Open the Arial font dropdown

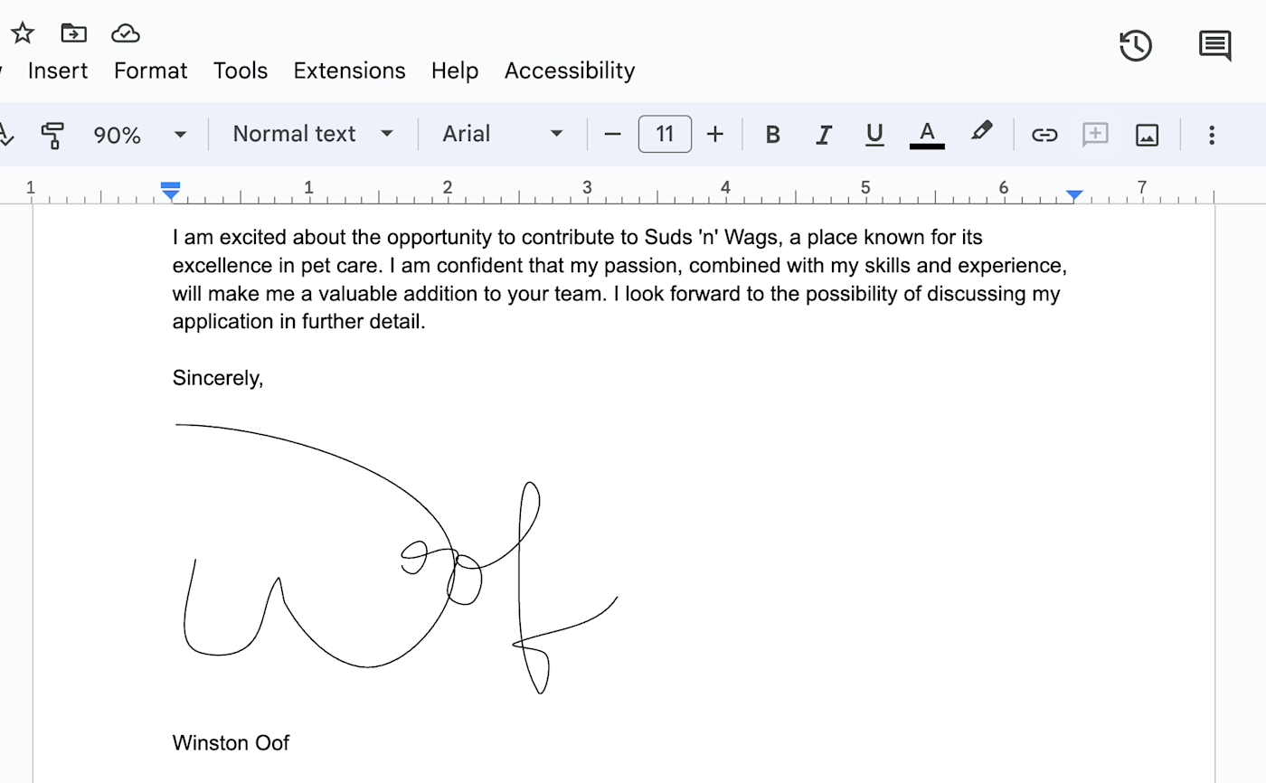[x=502, y=134]
